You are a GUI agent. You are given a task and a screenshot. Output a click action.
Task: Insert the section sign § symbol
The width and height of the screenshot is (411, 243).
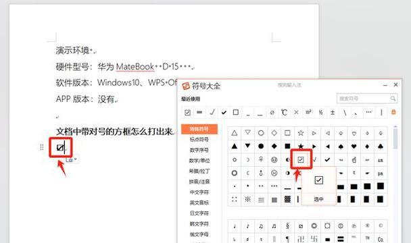click(x=287, y=226)
